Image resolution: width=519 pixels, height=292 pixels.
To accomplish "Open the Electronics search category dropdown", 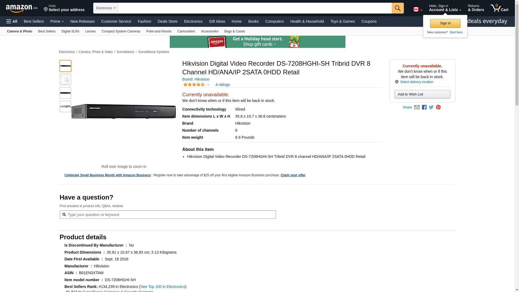I will (106, 8).
